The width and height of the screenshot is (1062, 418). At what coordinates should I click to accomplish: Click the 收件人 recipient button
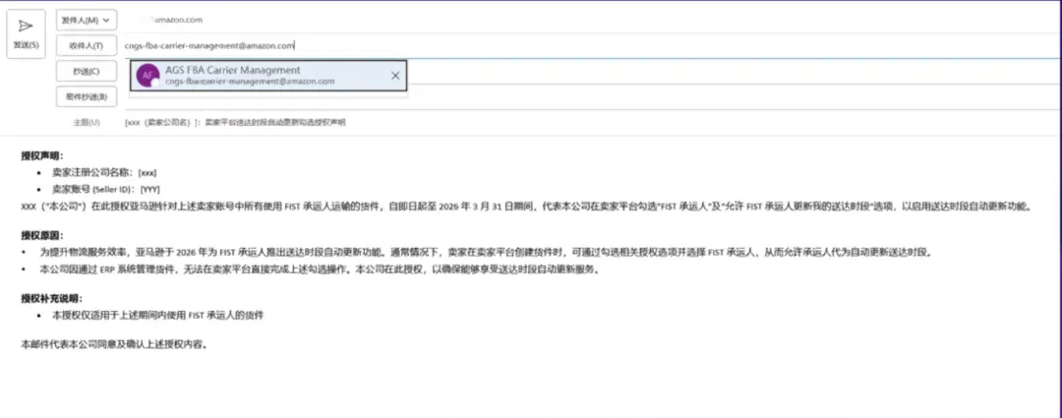(86, 45)
